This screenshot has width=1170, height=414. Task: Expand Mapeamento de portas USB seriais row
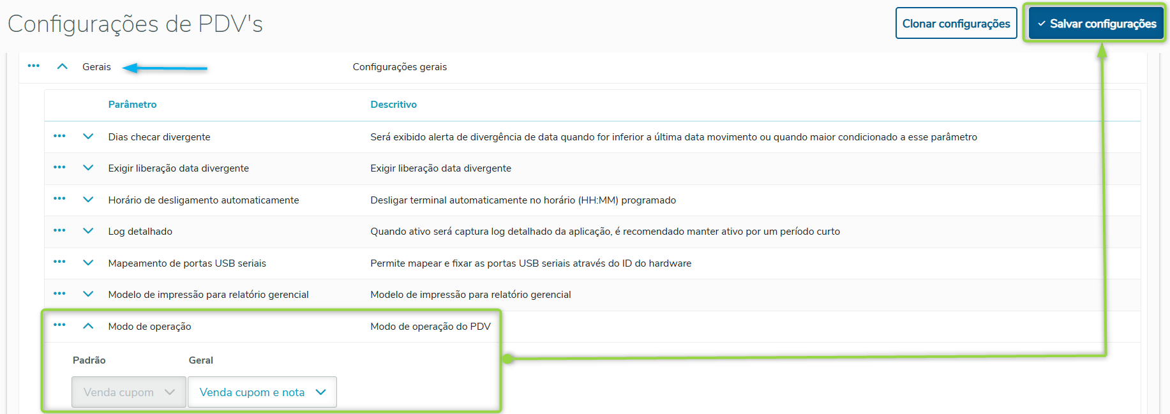tap(88, 263)
